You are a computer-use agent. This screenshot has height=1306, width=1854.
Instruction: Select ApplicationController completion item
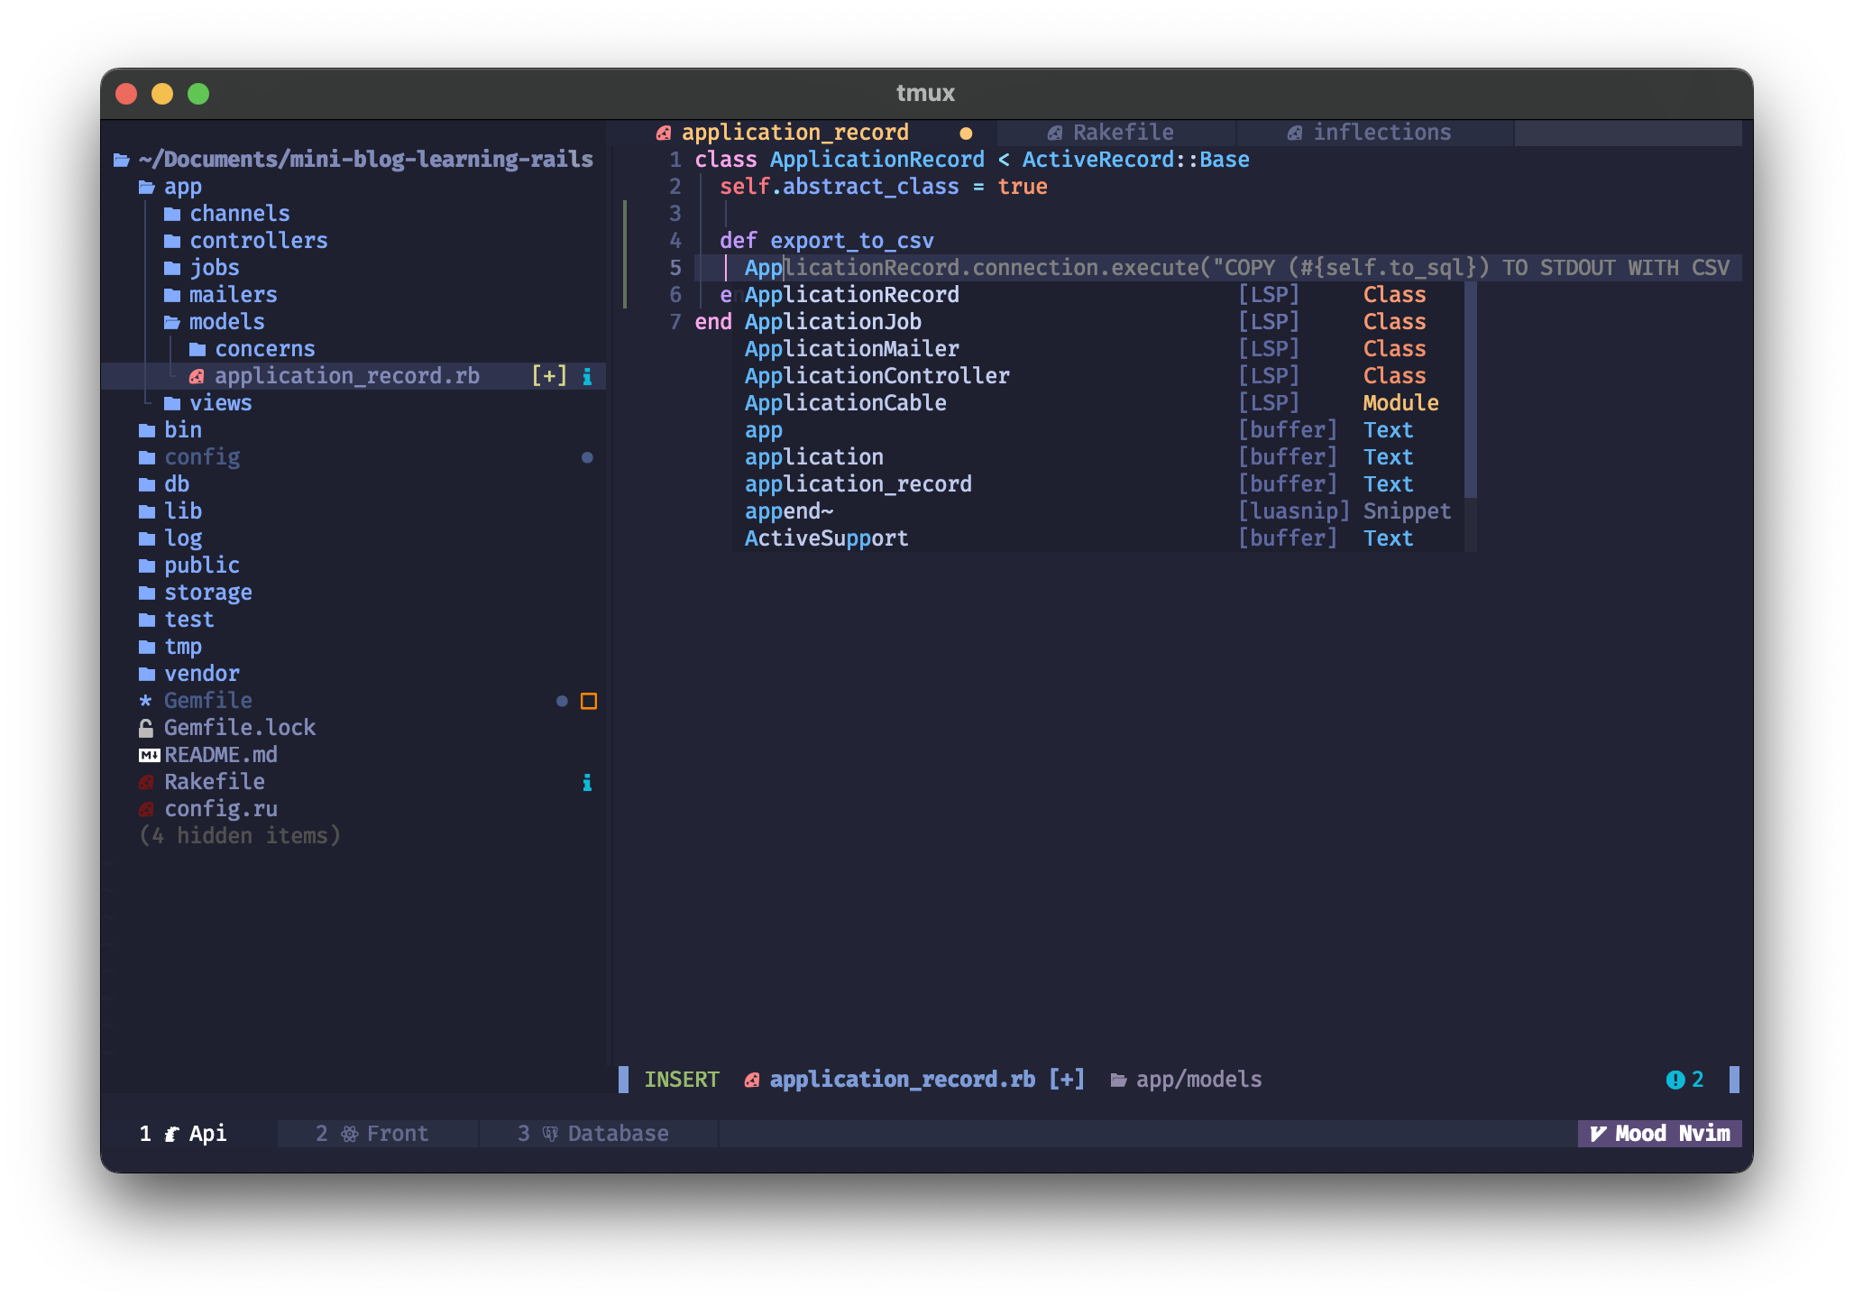click(x=877, y=376)
